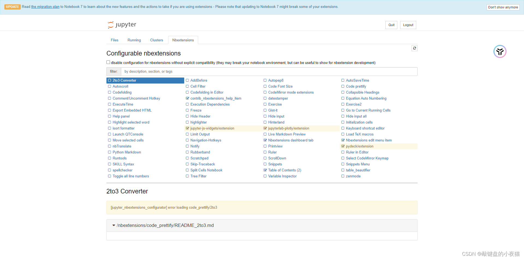Select the Variable Inspector extension

pos(282,176)
